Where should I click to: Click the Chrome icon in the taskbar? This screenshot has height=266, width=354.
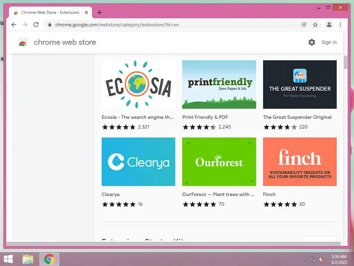coord(49,259)
